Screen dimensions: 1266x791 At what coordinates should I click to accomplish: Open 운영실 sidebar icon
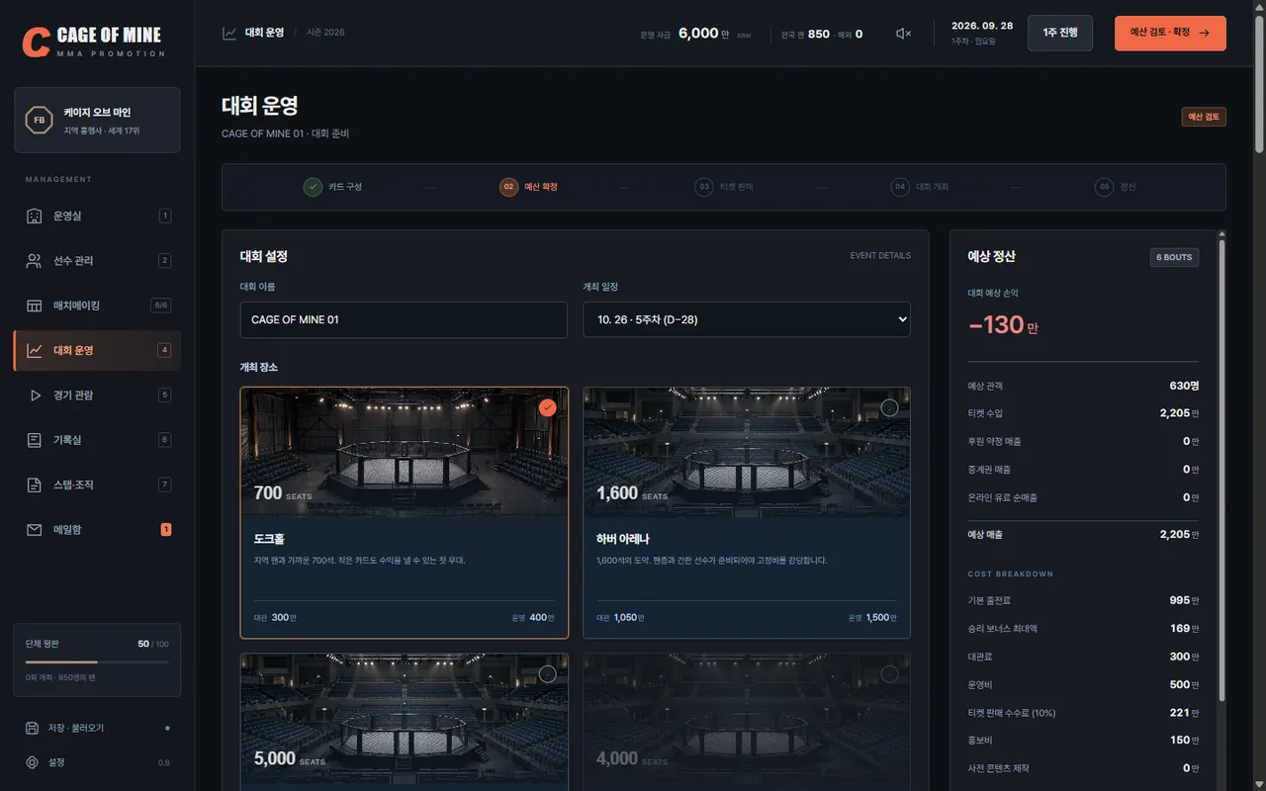(35, 216)
